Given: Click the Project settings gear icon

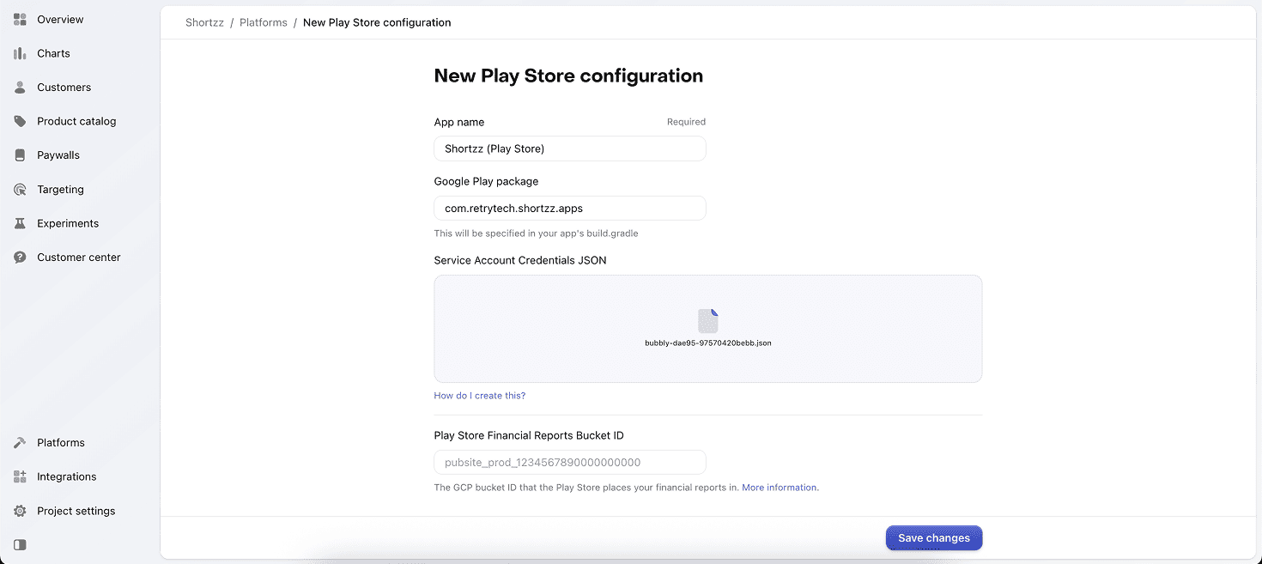Looking at the screenshot, I should (x=20, y=511).
